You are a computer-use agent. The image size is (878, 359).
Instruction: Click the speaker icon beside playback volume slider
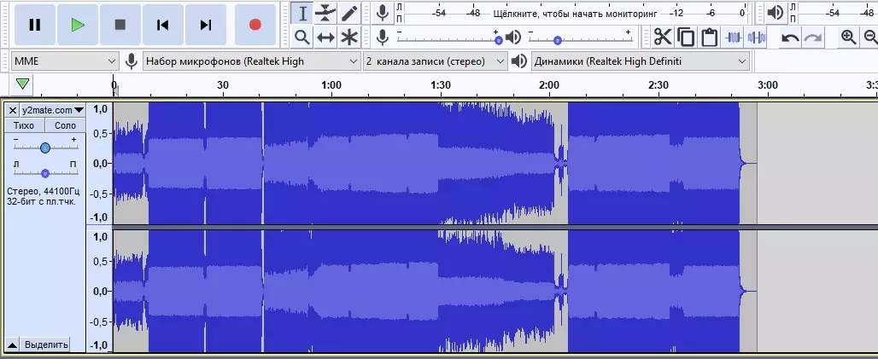coord(513,38)
